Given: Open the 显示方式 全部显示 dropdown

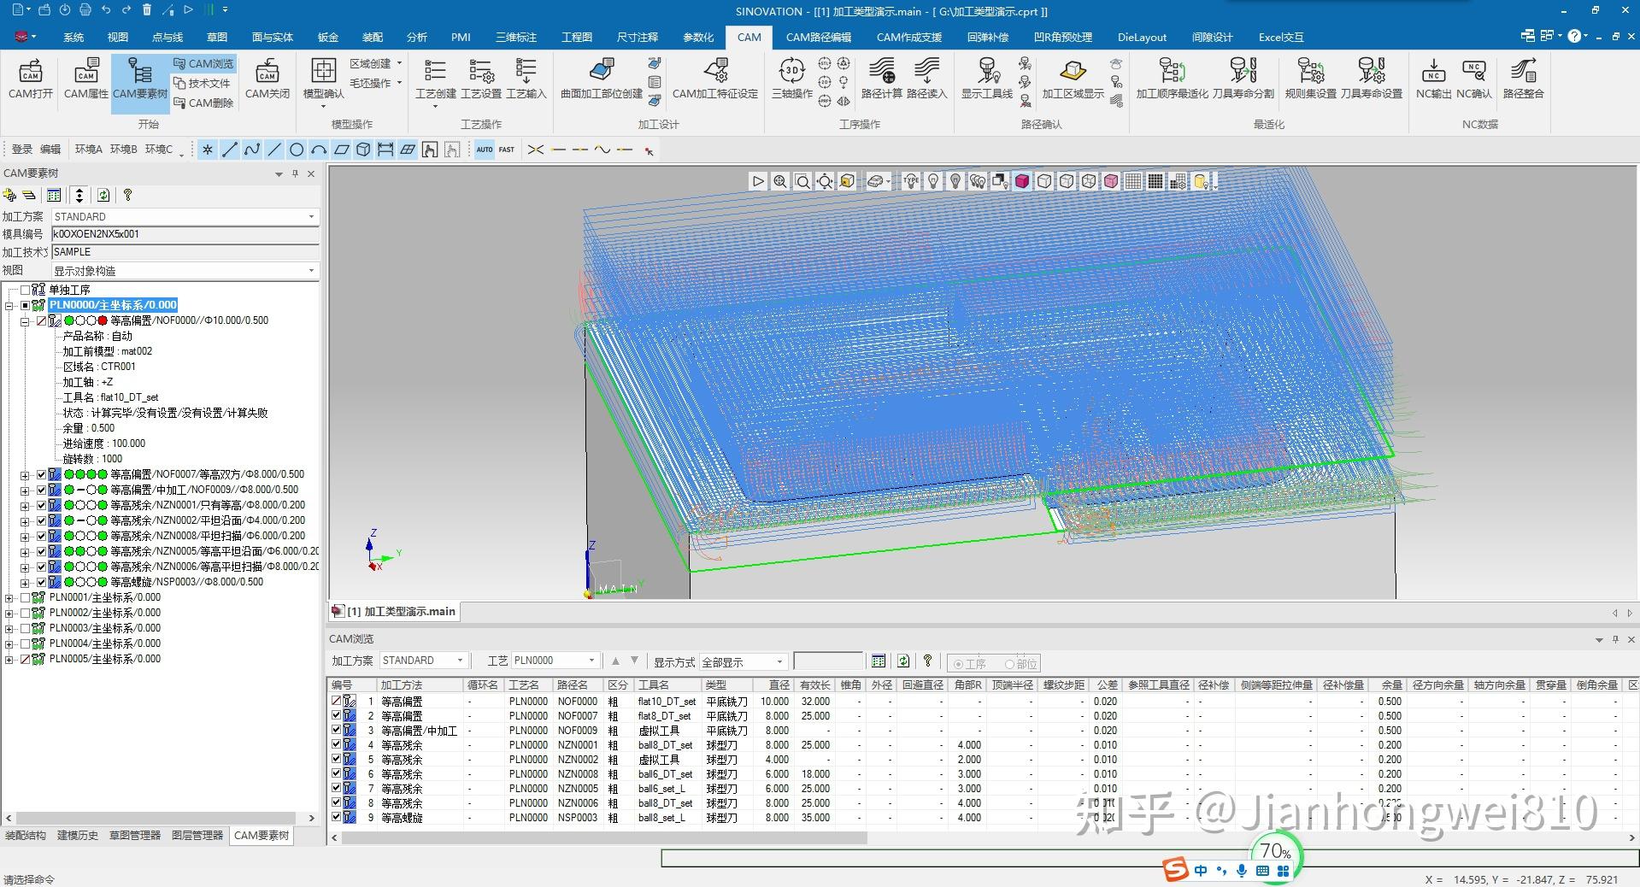Looking at the screenshot, I should (743, 662).
